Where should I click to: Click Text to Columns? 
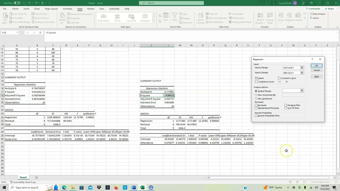coord(200,18)
